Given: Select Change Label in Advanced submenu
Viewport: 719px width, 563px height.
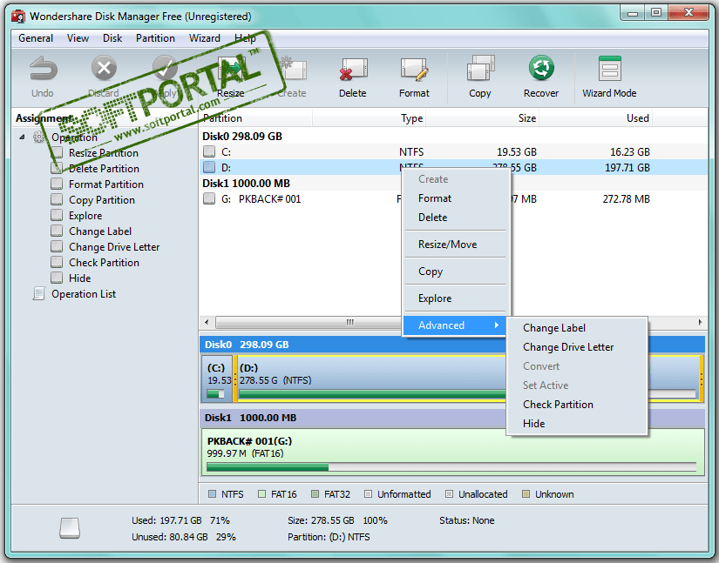Looking at the screenshot, I should [x=577, y=328].
